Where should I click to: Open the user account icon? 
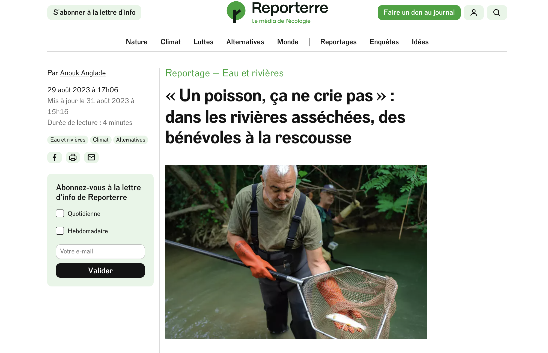click(474, 13)
